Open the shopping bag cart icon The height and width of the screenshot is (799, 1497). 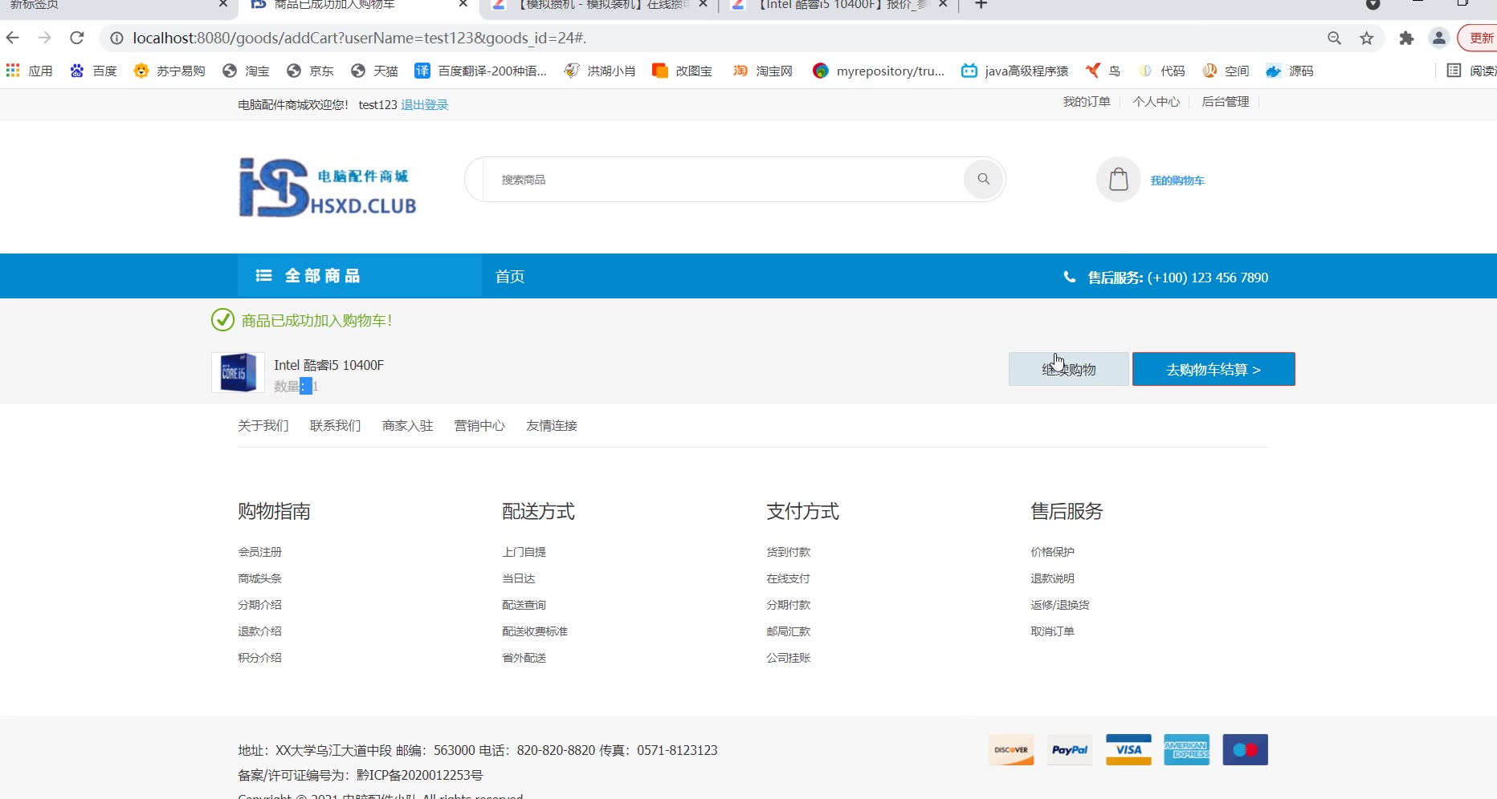1119,179
